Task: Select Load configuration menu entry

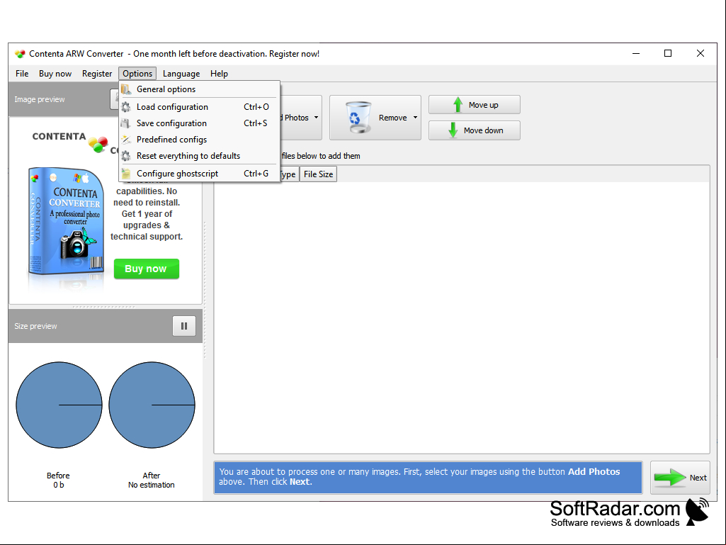Action: click(x=199, y=107)
